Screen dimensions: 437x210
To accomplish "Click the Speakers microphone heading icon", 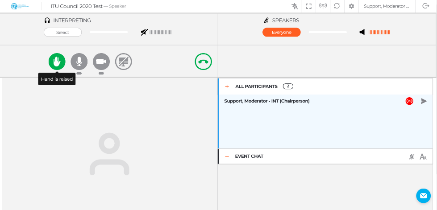I will (x=266, y=21).
